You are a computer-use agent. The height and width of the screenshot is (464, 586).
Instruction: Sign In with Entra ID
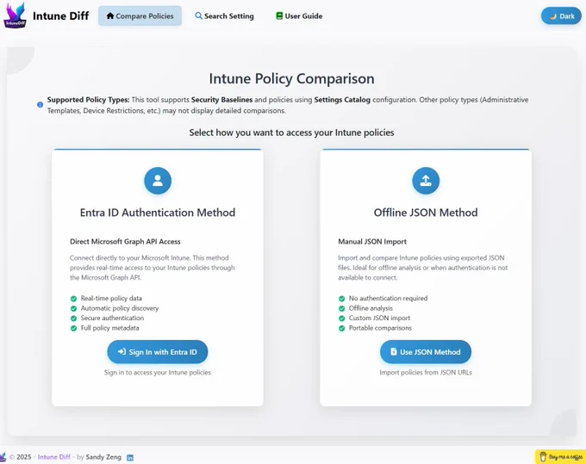158,351
